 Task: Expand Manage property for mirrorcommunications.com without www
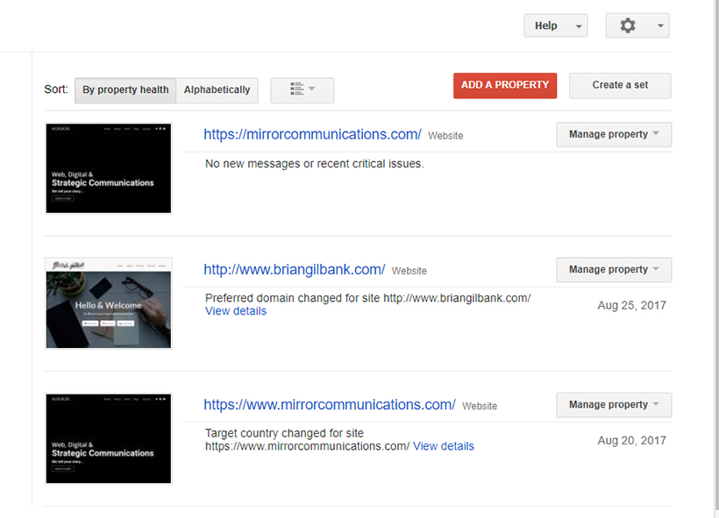[x=614, y=134]
